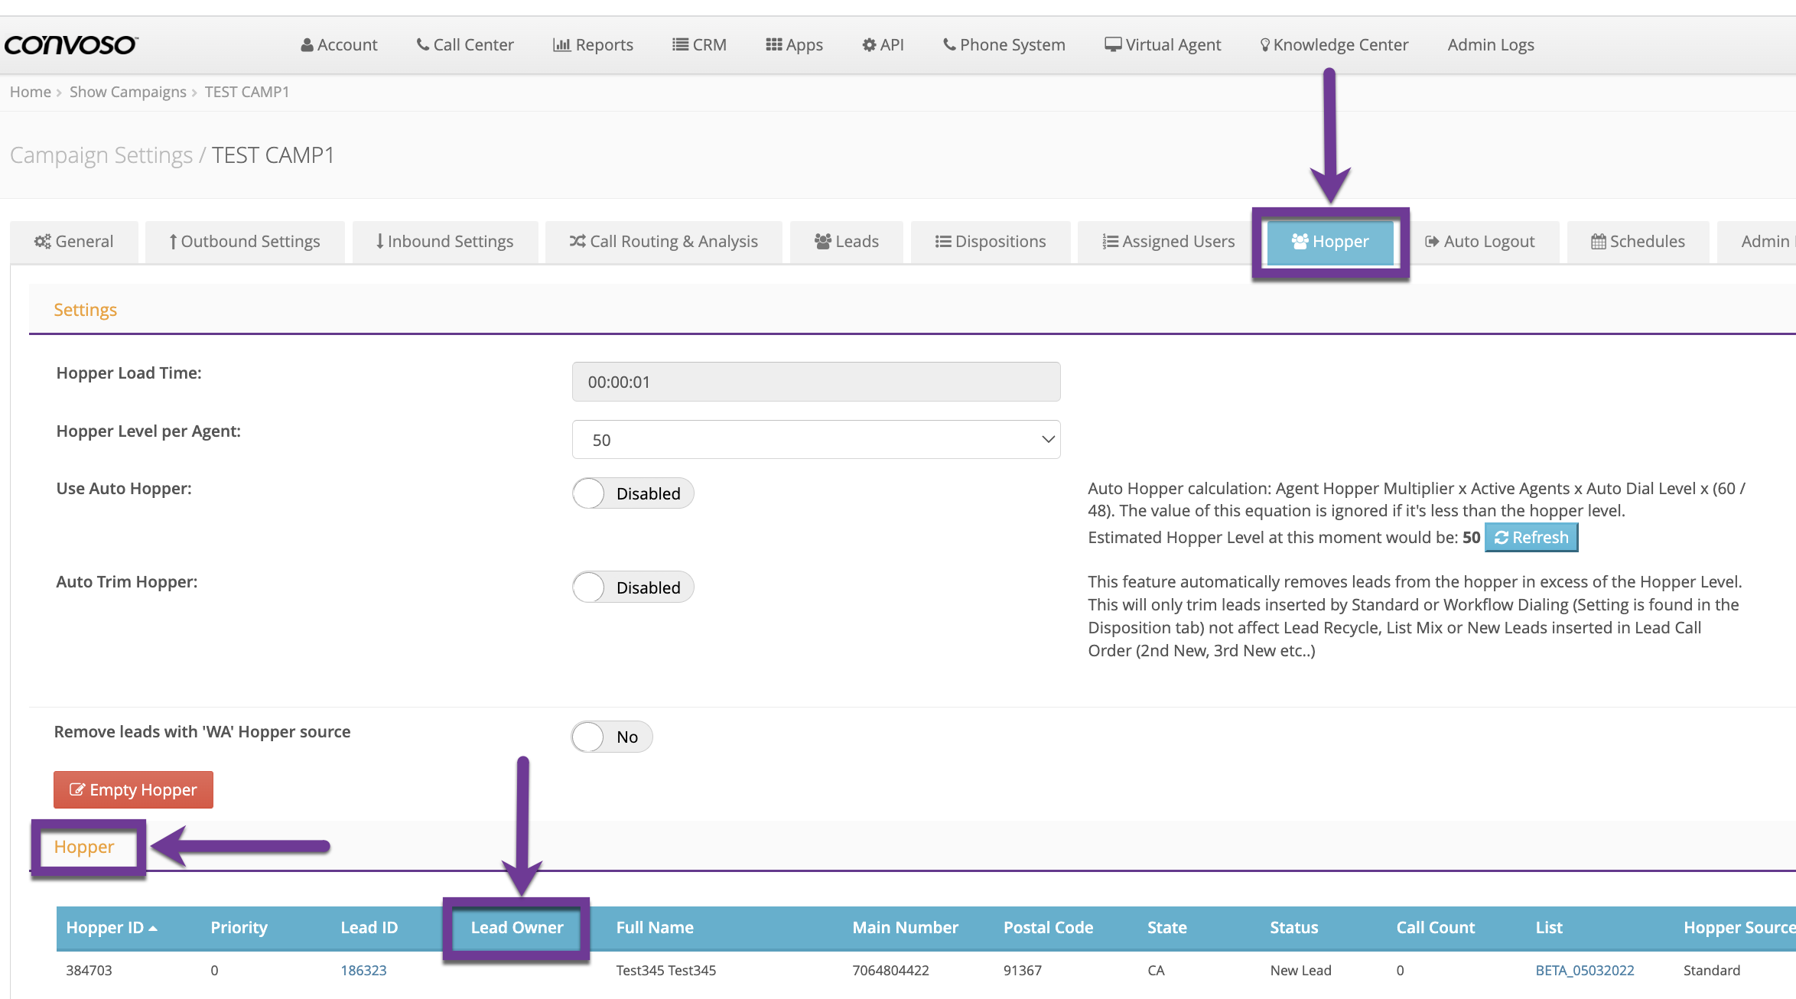Click the monitor Virtual Agent icon
This screenshot has width=1796, height=999.
(x=1112, y=44)
